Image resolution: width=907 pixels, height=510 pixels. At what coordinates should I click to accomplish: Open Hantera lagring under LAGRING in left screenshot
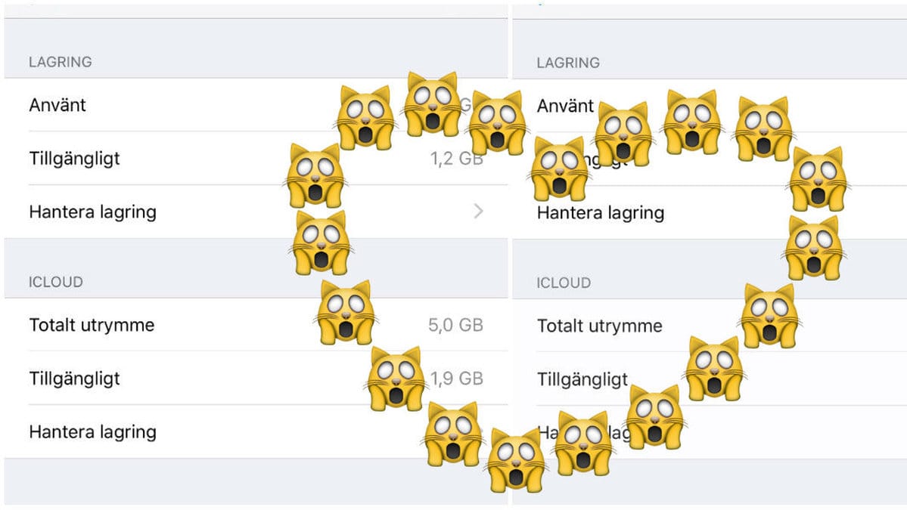(256, 212)
